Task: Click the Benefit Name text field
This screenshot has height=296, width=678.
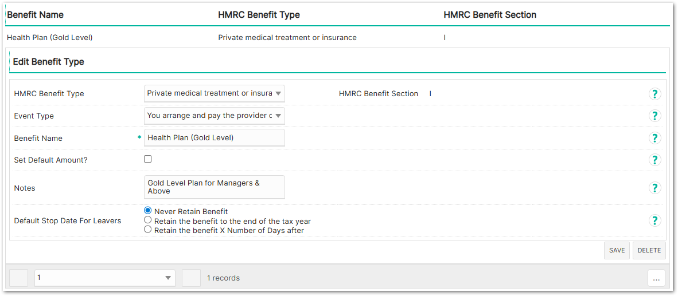Action: [214, 138]
